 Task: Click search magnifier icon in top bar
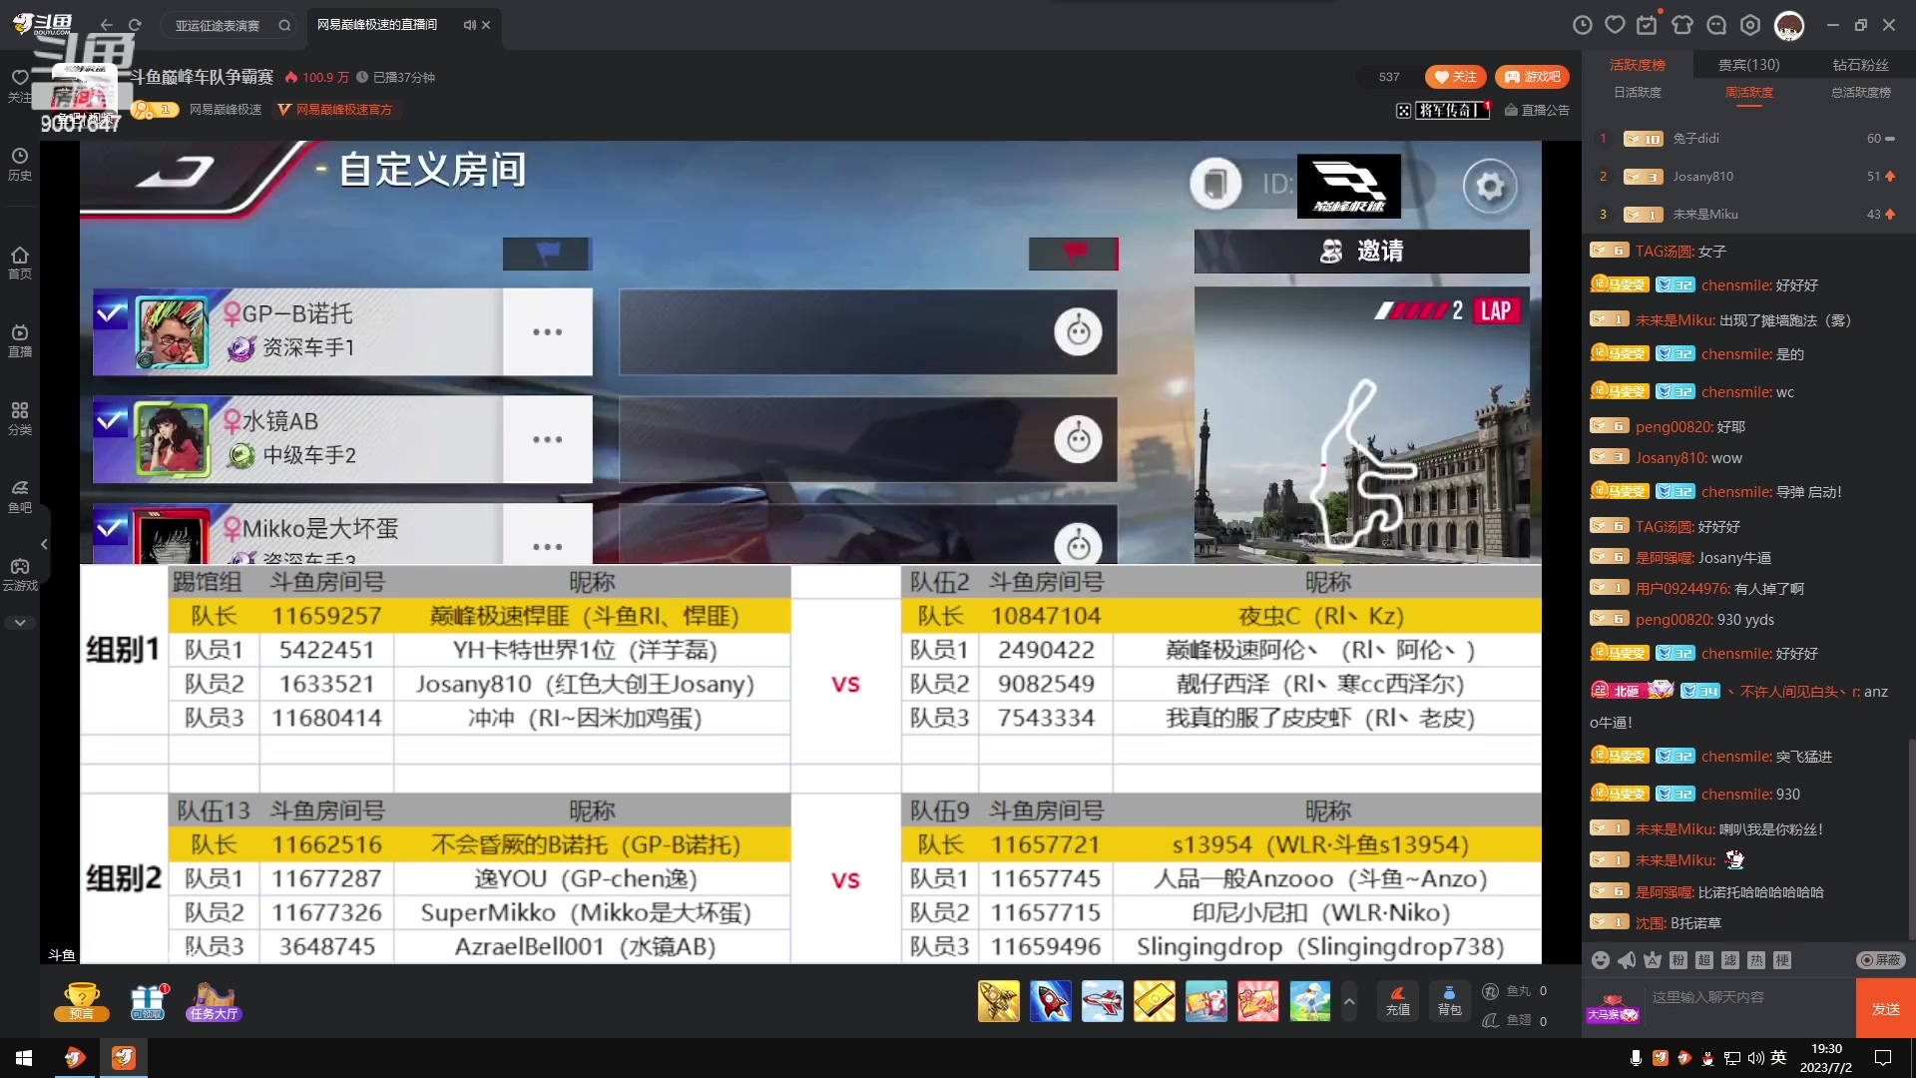point(284,25)
